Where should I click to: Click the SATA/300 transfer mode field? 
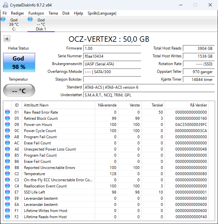point(112,72)
